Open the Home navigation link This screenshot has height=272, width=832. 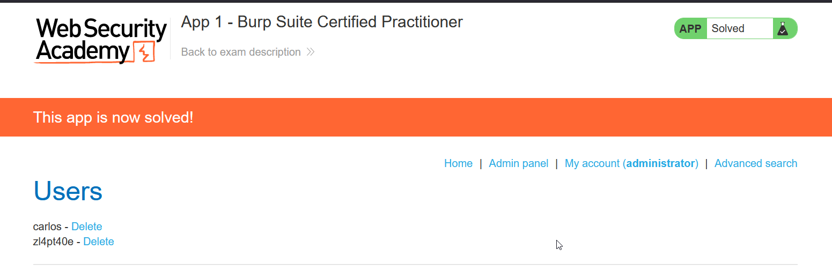pos(458,163)
